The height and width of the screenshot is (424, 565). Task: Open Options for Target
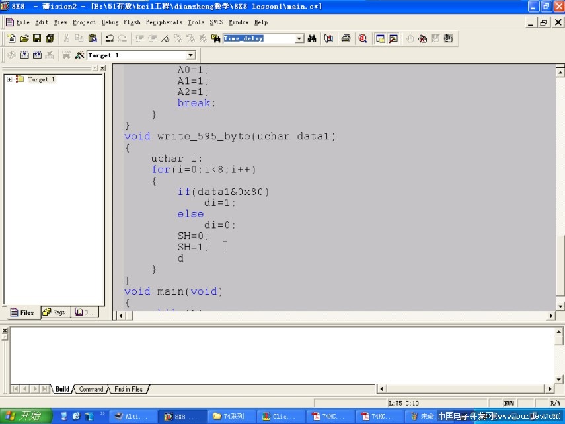point(80,55)
